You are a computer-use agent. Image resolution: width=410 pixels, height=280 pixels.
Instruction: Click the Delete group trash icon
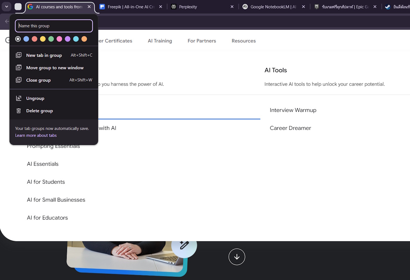tap(19, 111)
